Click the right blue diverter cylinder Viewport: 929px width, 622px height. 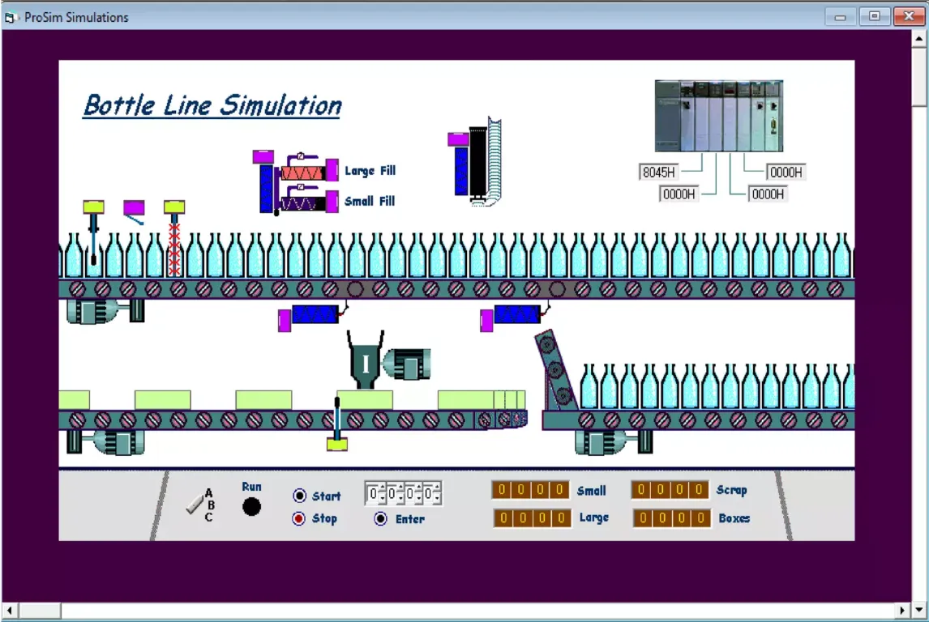coord(517,313)
